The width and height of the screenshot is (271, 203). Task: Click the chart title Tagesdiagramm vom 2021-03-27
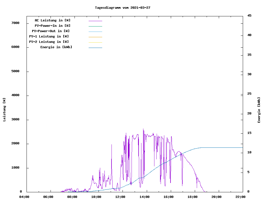pos(123,8)
